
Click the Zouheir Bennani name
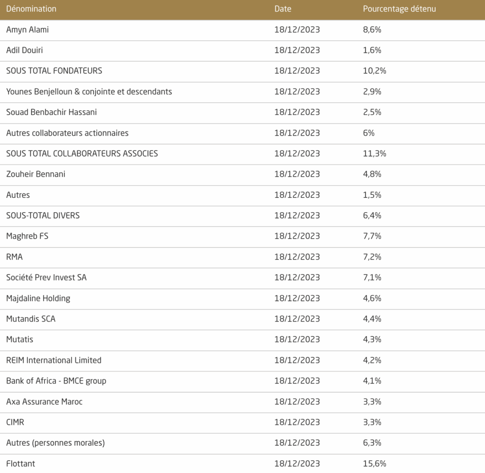coord(36,174)
